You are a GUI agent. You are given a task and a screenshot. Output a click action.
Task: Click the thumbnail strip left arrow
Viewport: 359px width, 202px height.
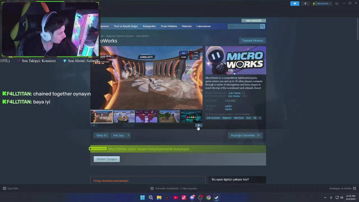tap(94, 125)
